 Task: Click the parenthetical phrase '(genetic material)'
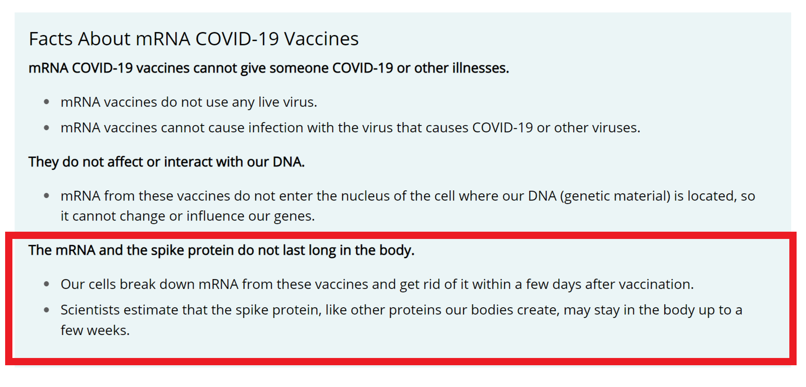pos(615,196)
